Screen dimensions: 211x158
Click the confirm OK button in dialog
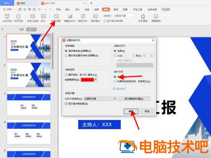131,111
